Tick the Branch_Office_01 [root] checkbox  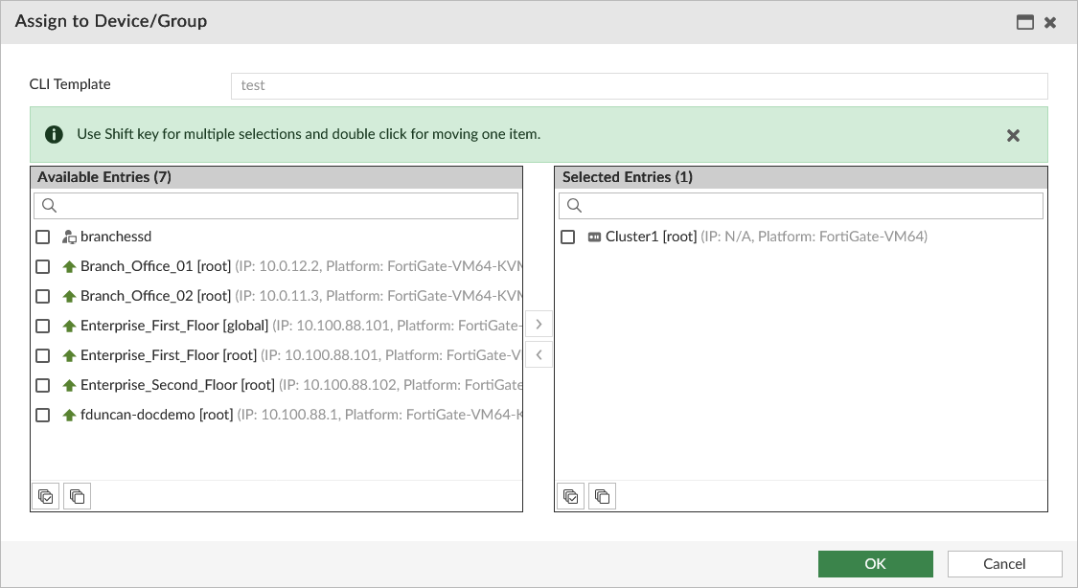[x=43, y=266]
